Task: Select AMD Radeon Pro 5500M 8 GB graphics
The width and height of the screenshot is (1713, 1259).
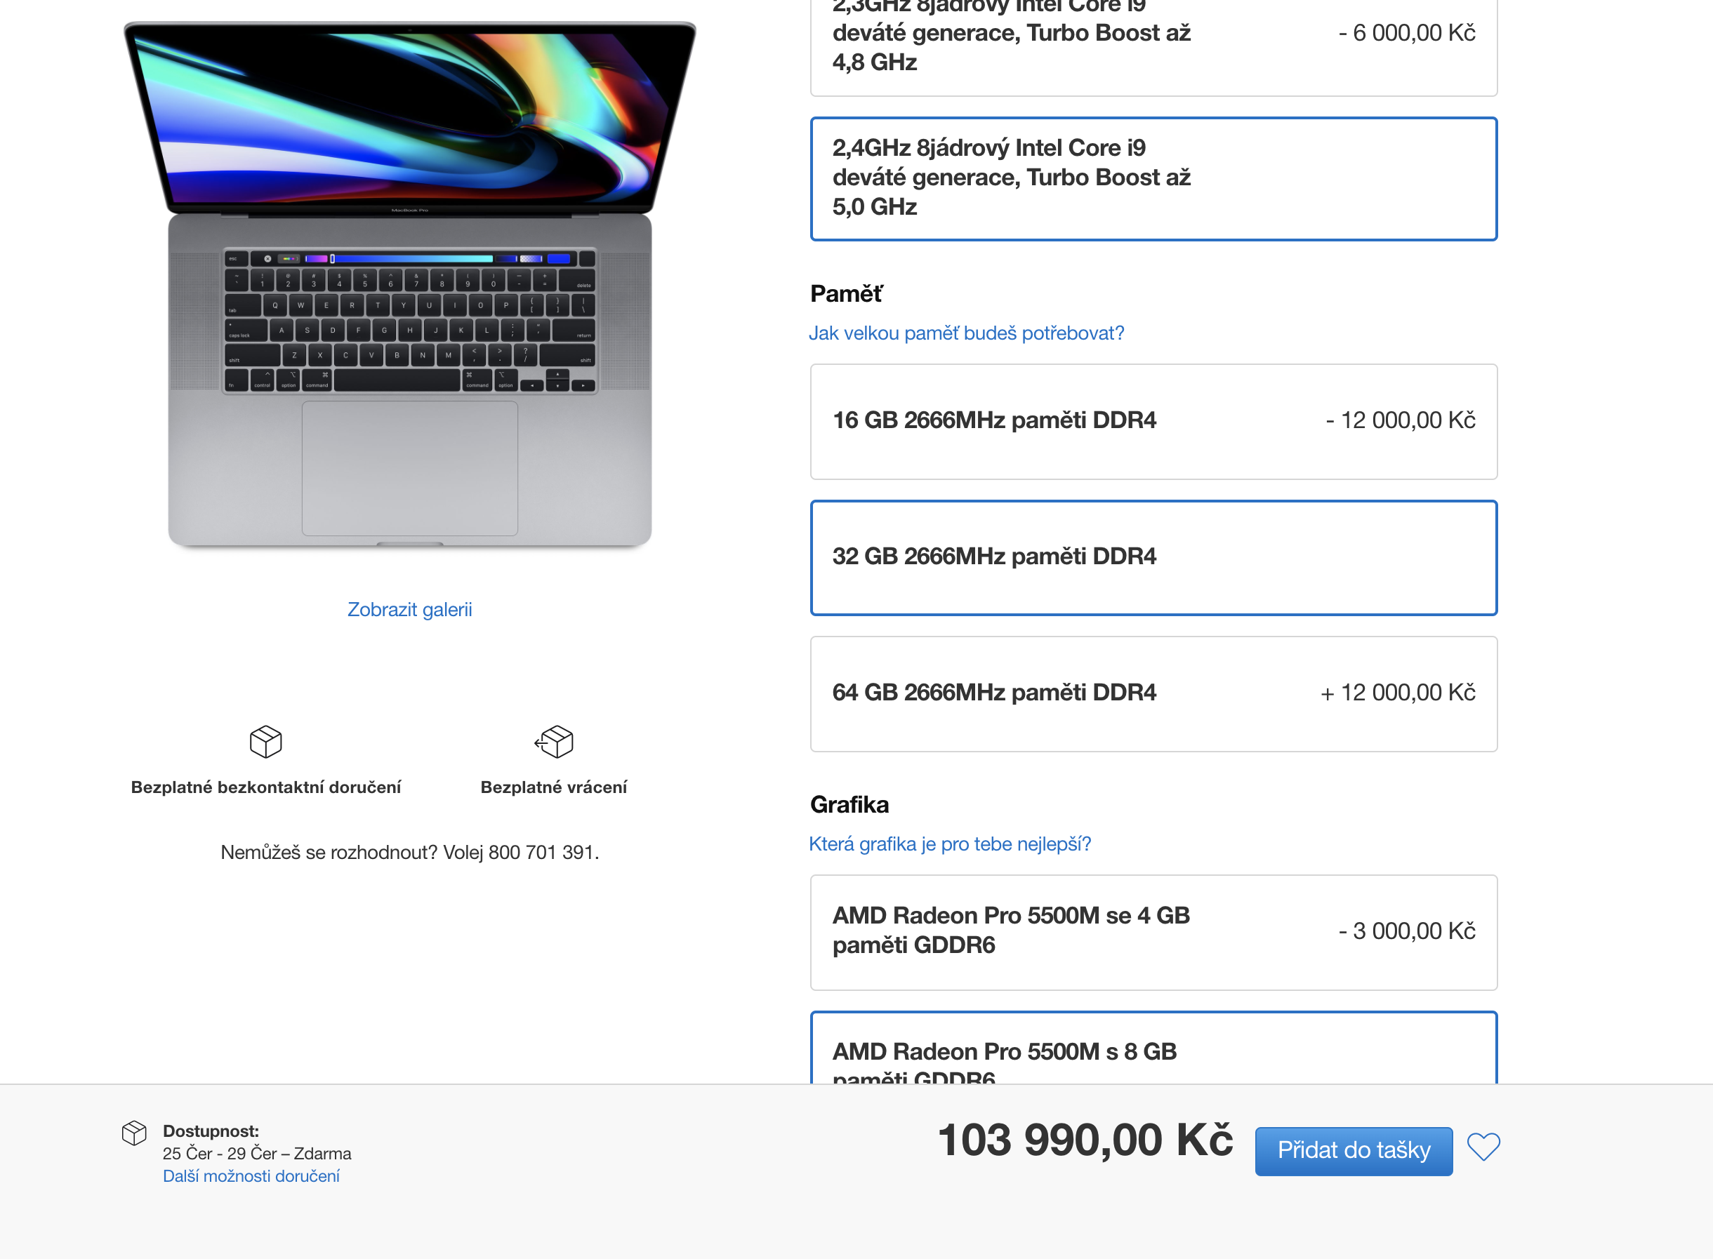Action: pos(1153,1048)
